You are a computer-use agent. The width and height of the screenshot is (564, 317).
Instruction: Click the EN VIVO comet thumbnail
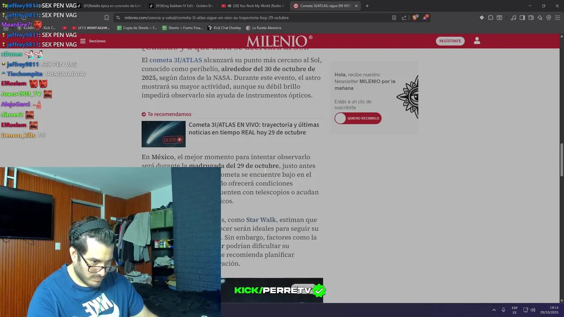[x=163, y=134]
